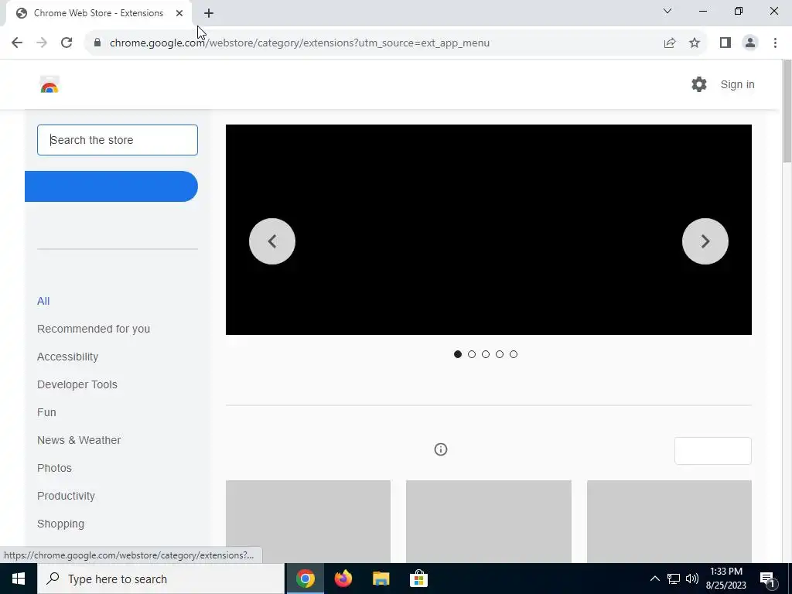Open Chrome from the taskbar

[x=305, y=579]
